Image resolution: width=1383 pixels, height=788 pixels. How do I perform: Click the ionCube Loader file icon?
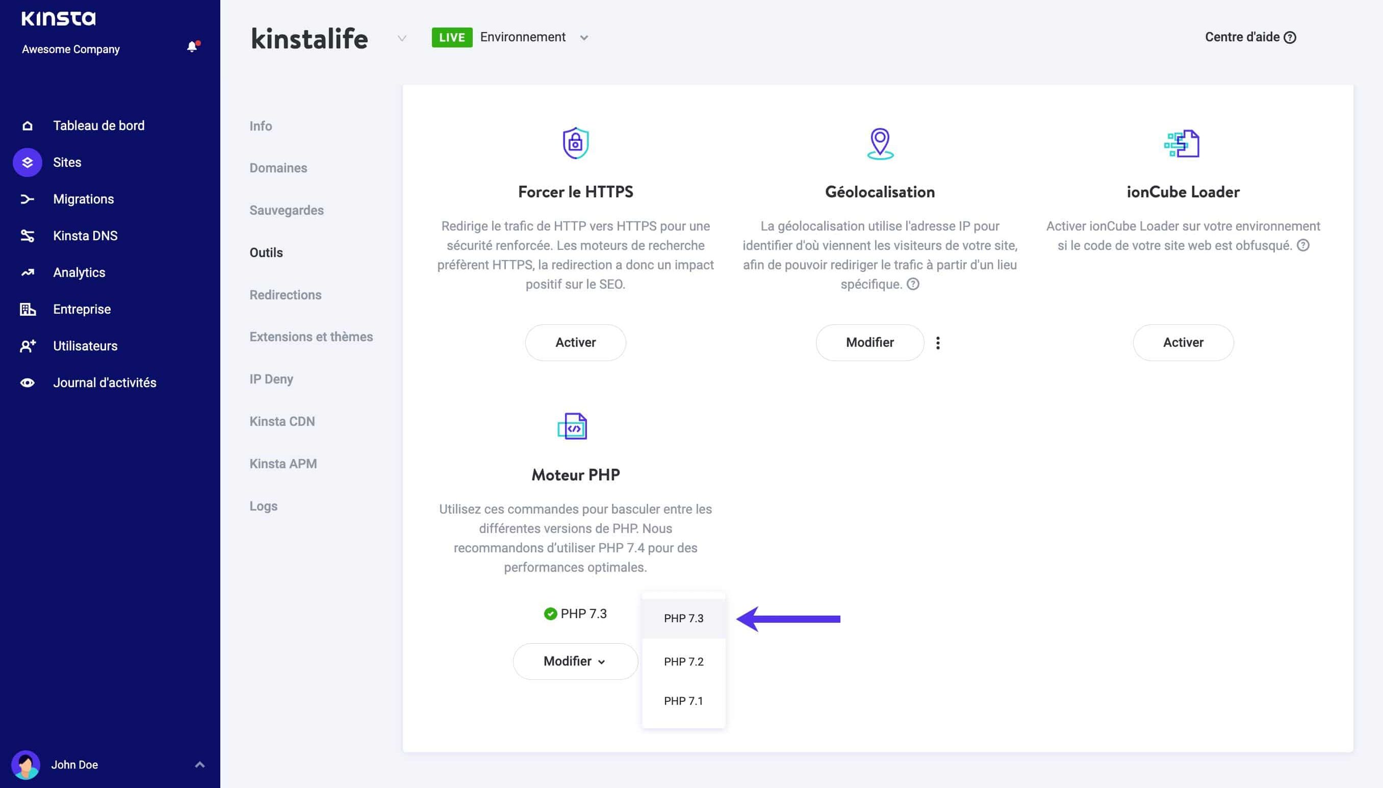pyautogui.click(x=1182, y=143)
